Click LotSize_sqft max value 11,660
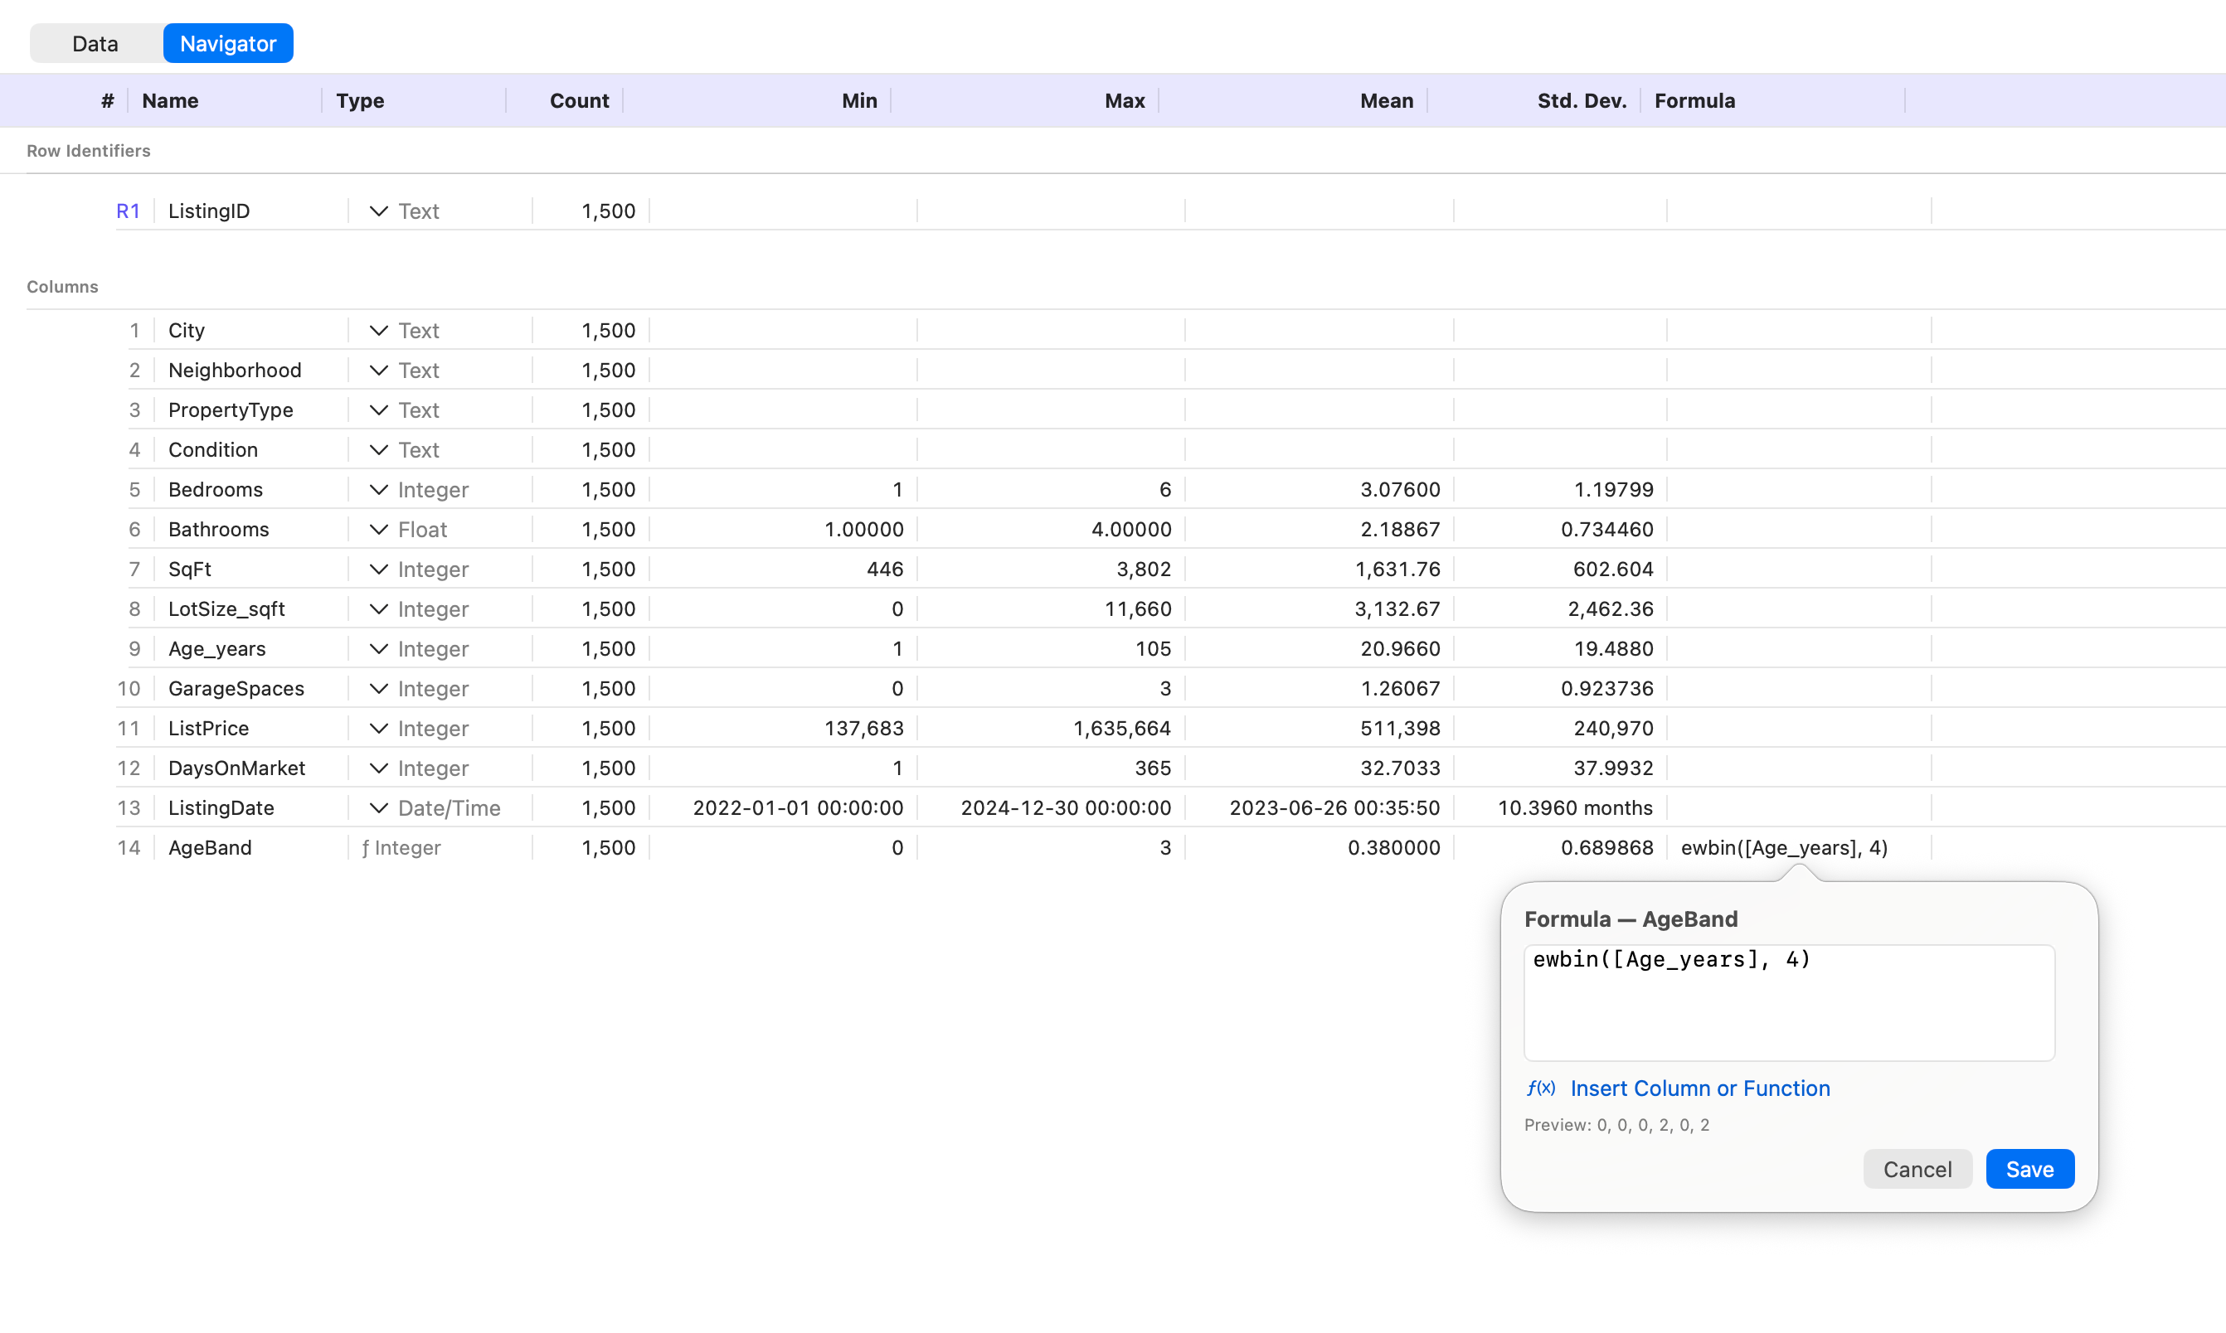 pos(1137,609)
